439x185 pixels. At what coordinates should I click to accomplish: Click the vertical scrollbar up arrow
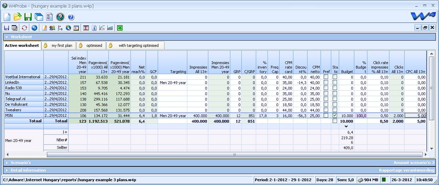[x=431, y=53]
